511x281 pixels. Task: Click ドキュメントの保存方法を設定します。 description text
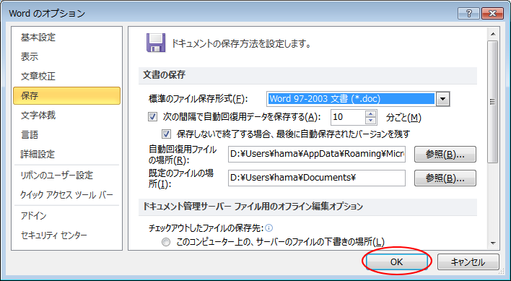(241, 43)
